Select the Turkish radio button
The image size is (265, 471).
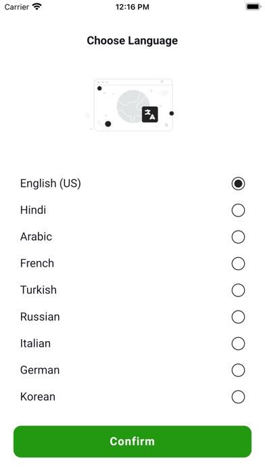pos(238,290)
